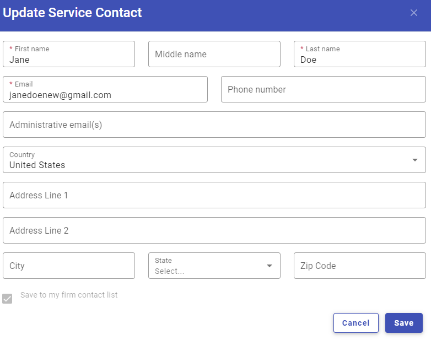The height and width of the screenshot is (340, 431).
Task: Click the First name field containing Jane
Action: [69, 54]
